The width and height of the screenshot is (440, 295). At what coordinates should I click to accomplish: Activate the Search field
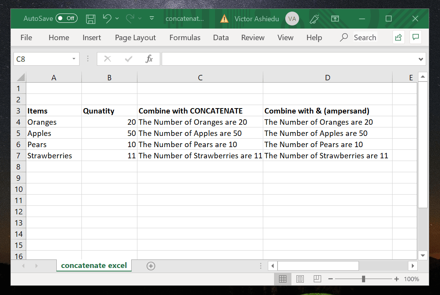click(x=364, y=37)
